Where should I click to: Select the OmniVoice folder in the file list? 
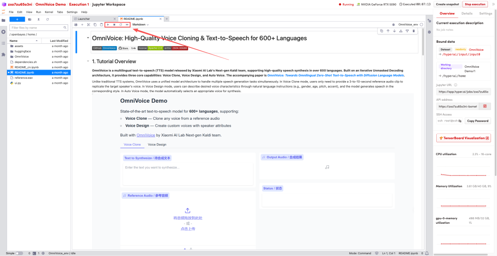(39, 57)
